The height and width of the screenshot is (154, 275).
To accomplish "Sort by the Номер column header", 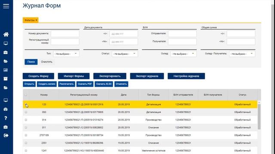I will tap(44, 95).
